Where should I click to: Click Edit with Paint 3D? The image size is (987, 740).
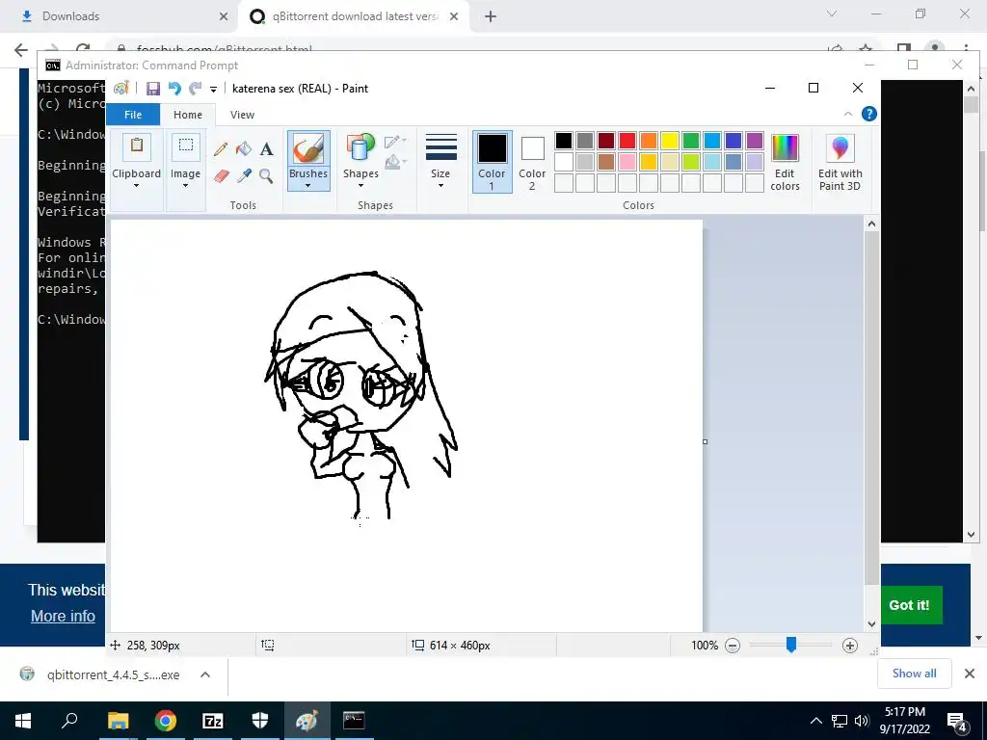[840, 162]
